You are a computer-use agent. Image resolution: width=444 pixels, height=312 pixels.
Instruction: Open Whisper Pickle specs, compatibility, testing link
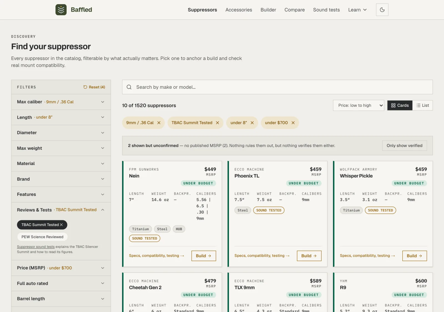367,256
